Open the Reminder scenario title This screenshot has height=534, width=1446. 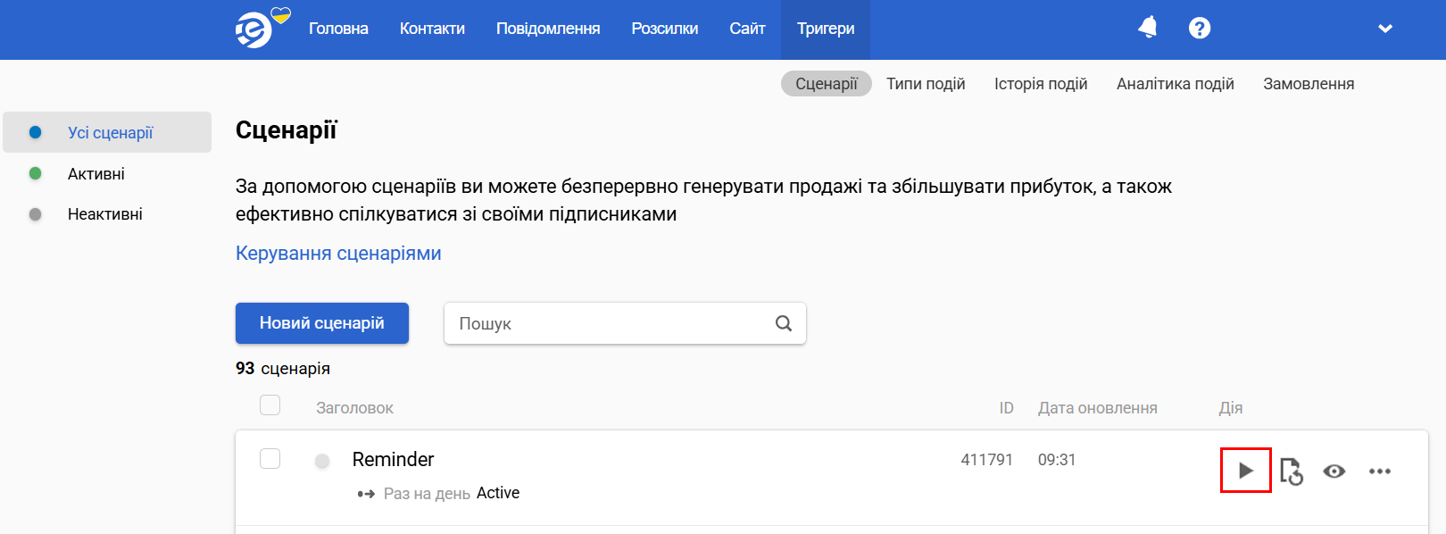(x=393, y=459)
